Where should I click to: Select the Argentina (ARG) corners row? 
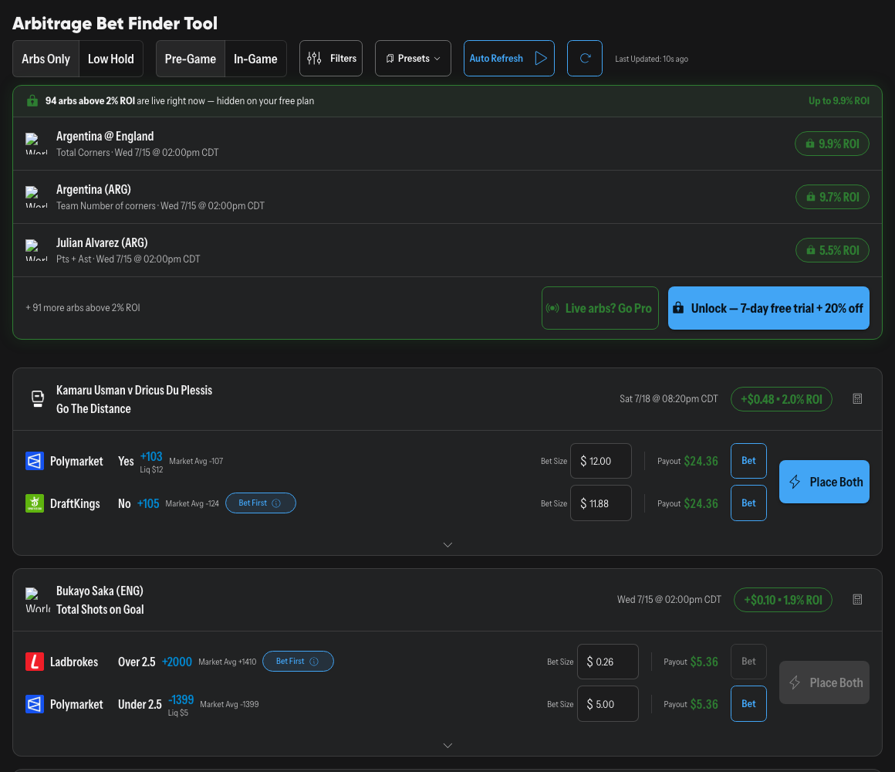[x=447, y=197]
